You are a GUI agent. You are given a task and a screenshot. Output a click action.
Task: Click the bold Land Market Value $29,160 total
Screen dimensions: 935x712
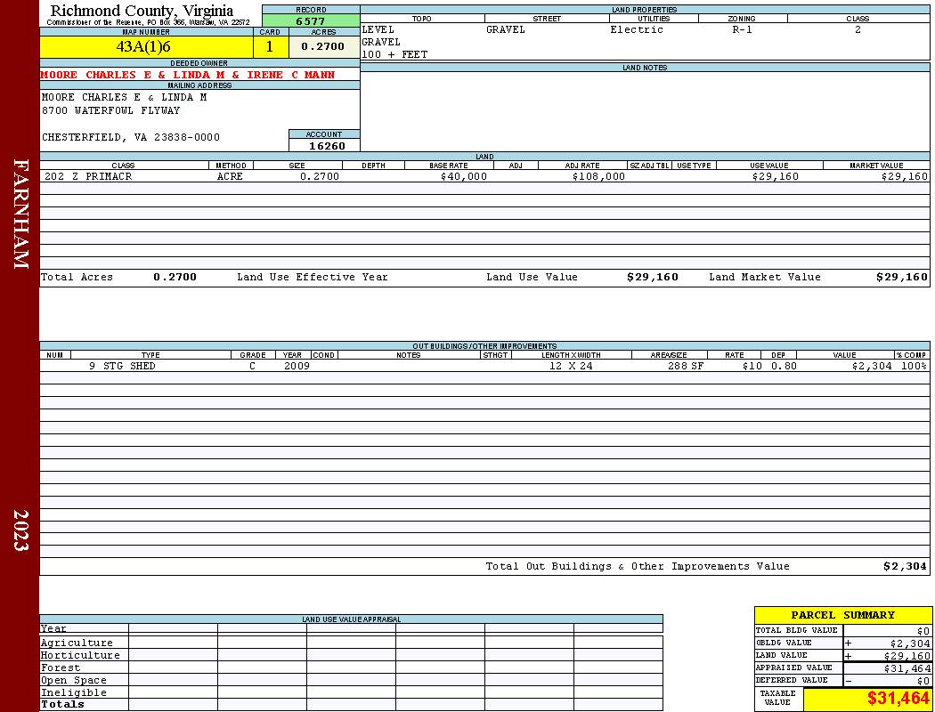[x=902, y=277]
